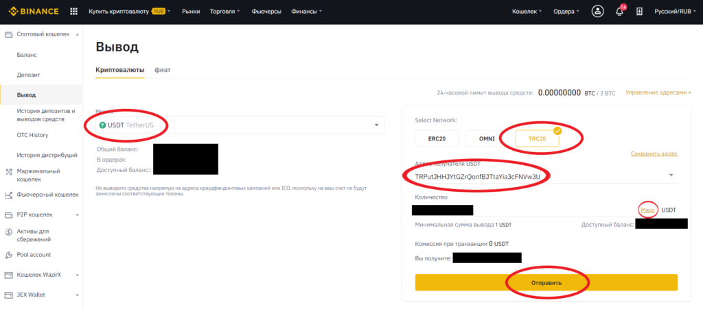This screenshot has width=703, height=309.
Task: Select the ERC20 network
Action: (437, 138)
